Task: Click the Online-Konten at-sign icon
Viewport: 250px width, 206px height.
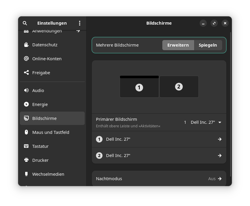Action: pyautogui.click(x=26, y=59)
